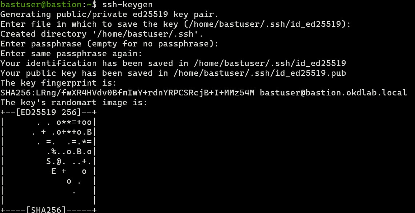
Task: Click the % symbol in the randomart
Action: 54,151
